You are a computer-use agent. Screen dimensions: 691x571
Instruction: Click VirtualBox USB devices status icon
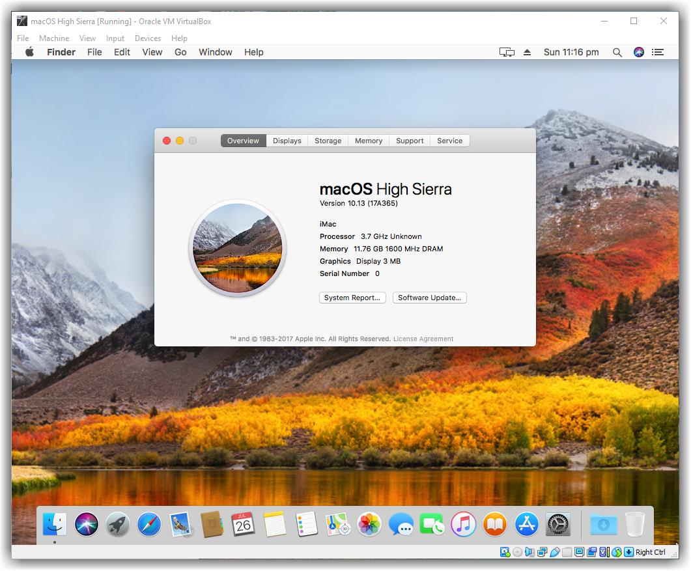click(555, 552)
